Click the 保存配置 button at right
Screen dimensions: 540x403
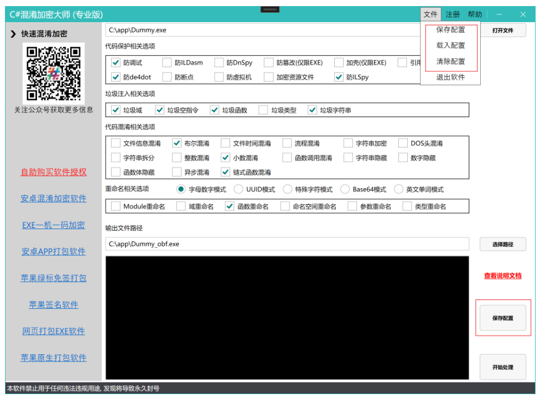tap(502, 318)
